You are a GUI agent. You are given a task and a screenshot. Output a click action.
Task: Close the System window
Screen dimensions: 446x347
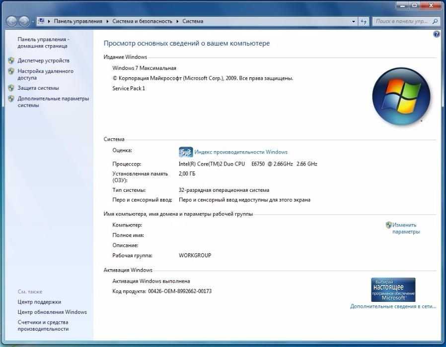[x=431, y=5]
